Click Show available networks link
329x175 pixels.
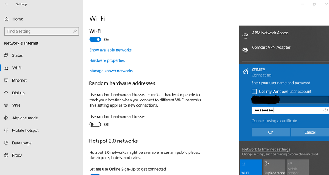pos(110,50)
